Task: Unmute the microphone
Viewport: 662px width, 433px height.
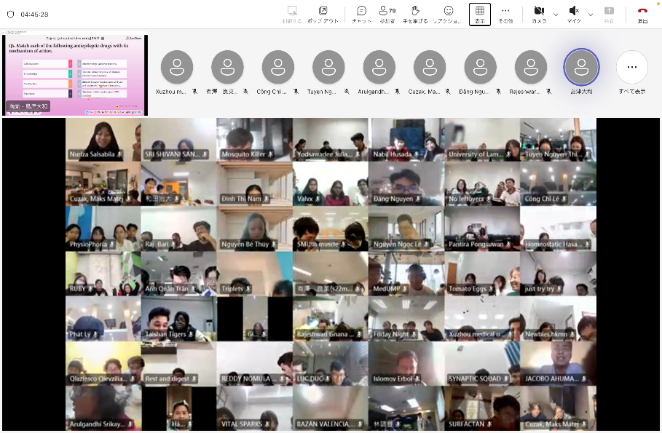Action: click(x=574, y=13)
